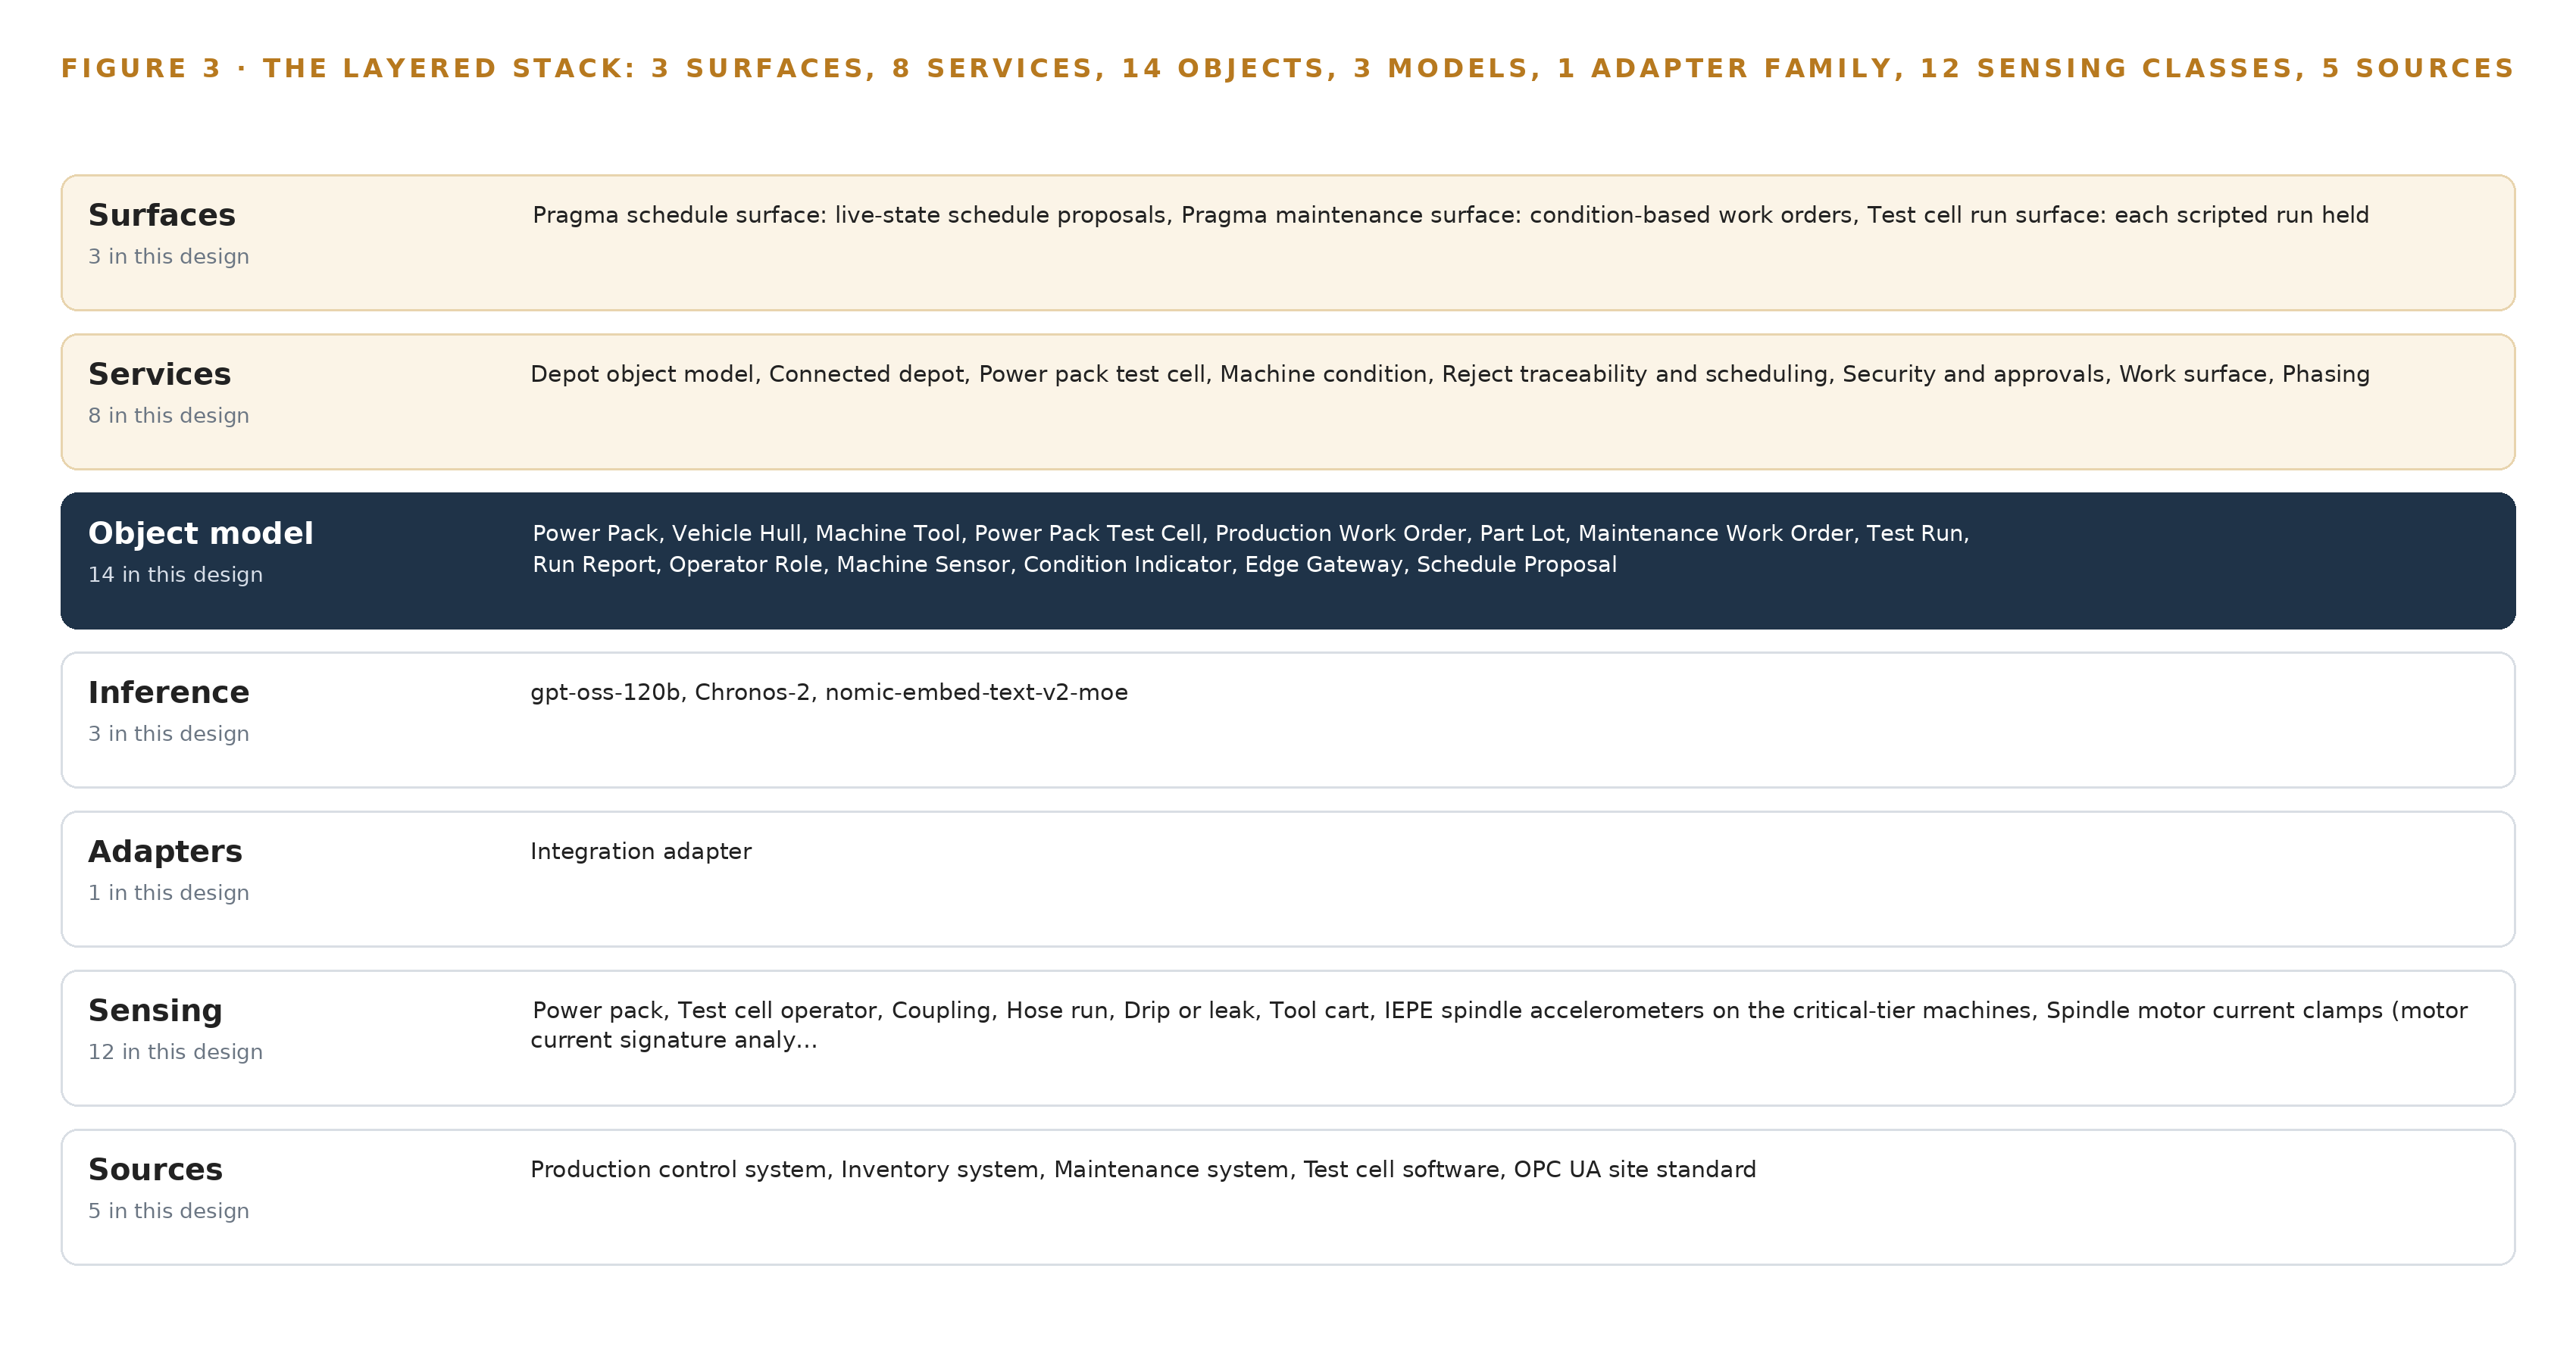Select the Adapters layer heading
This screenshot has height=1356, width=2576.
point(166,851)
